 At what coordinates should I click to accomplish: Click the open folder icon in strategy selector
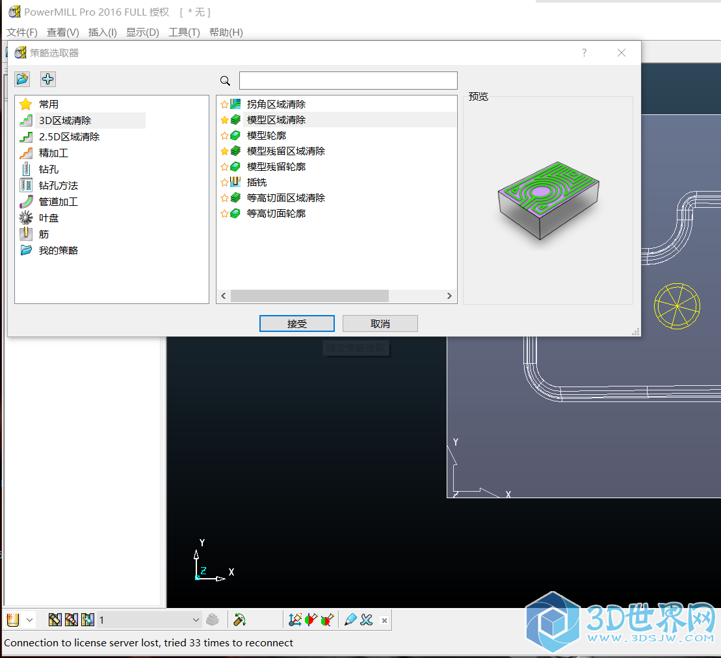click(22, 79)
